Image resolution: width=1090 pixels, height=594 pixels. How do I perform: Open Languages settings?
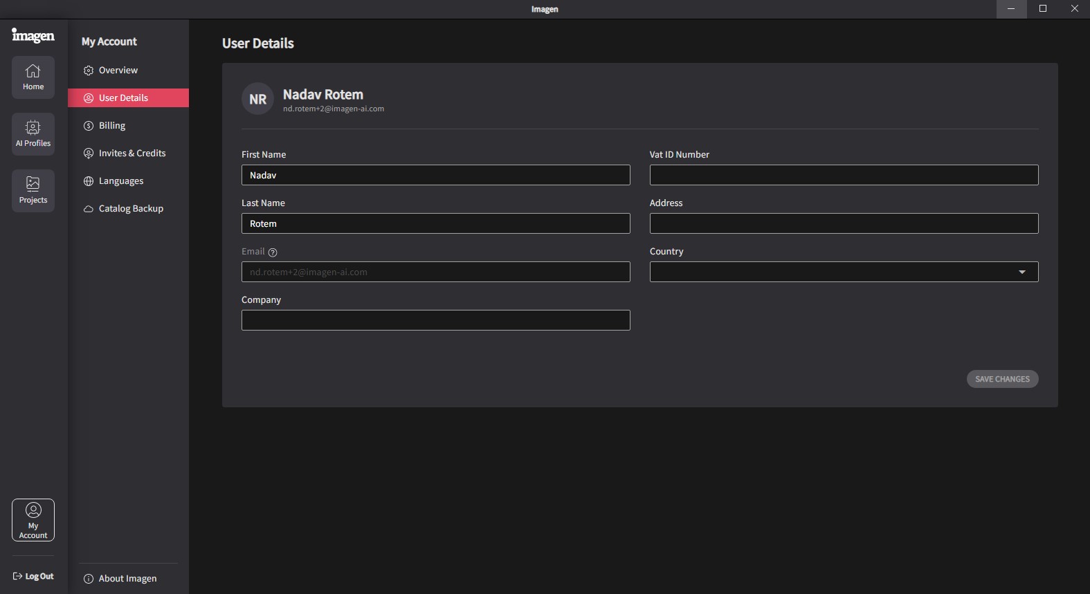(x=128, y=180)
